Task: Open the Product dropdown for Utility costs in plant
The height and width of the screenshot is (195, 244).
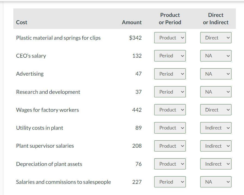Action: 170,128
